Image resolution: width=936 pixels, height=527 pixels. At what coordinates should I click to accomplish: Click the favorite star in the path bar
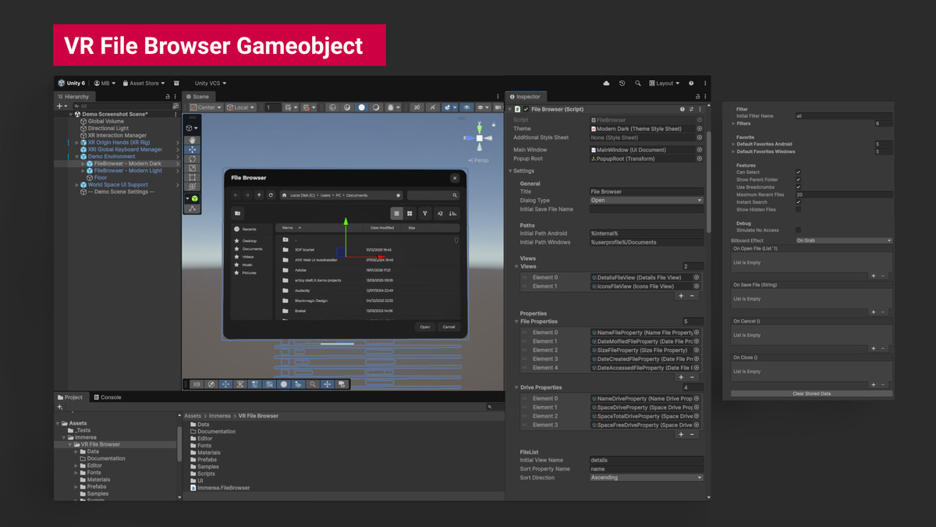click(399, 195)
